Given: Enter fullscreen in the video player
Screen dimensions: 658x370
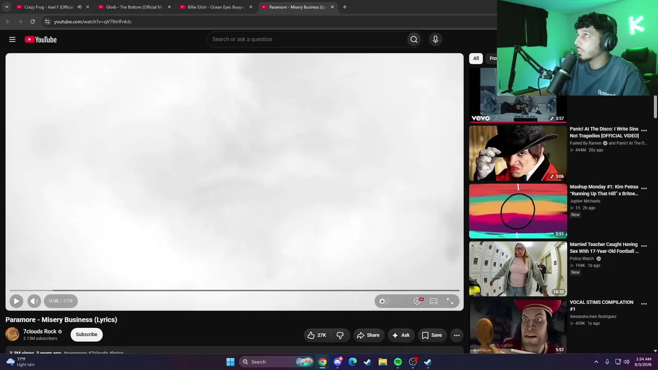Looking at the screenshot, I should click(450, 301).
